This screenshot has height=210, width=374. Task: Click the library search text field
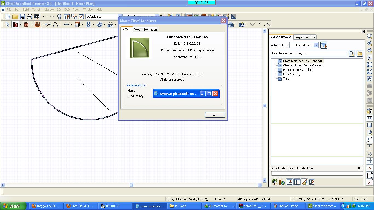click(x=309, y=53)
